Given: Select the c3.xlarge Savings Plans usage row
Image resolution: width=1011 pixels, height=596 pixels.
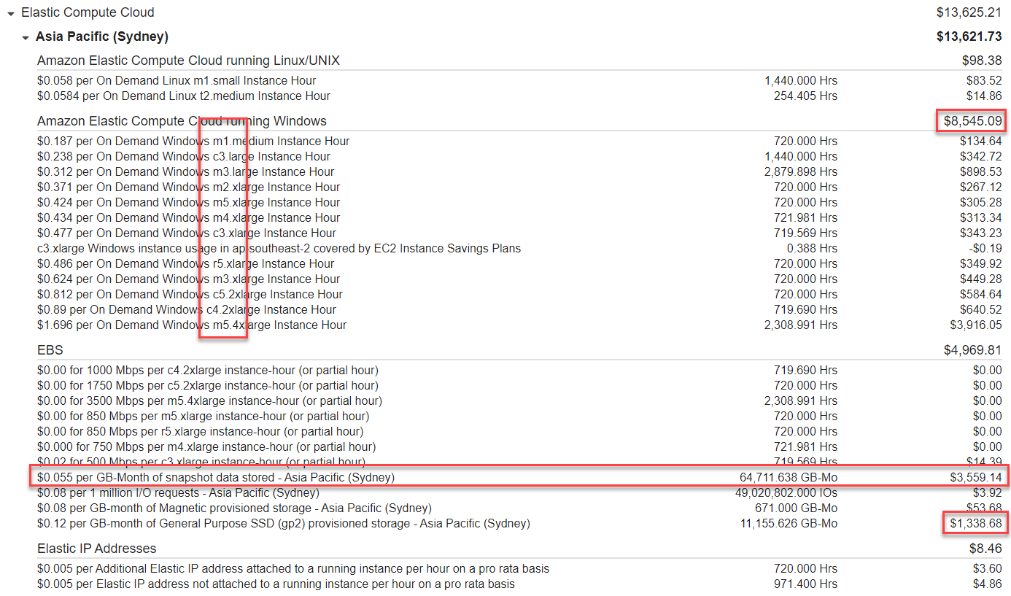Looking at the screenshot, I should pyautogui.click(x=279, y=249).
